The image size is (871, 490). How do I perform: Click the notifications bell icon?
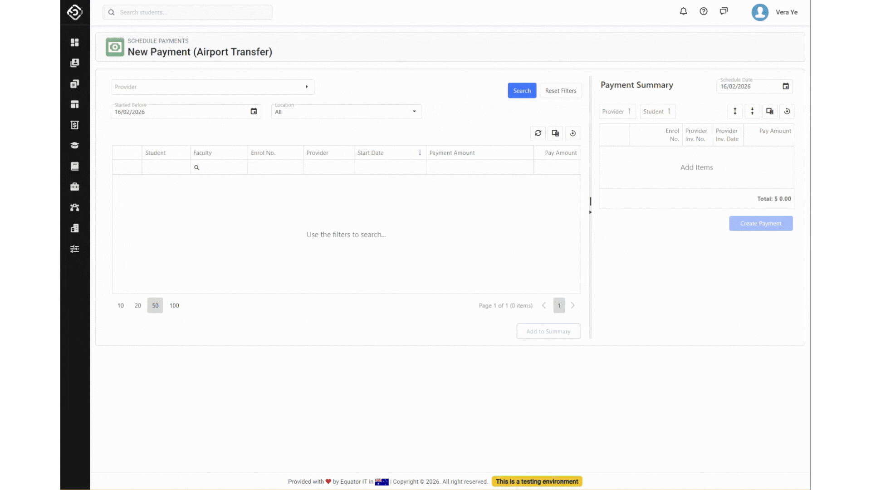(x=683, y=11)
